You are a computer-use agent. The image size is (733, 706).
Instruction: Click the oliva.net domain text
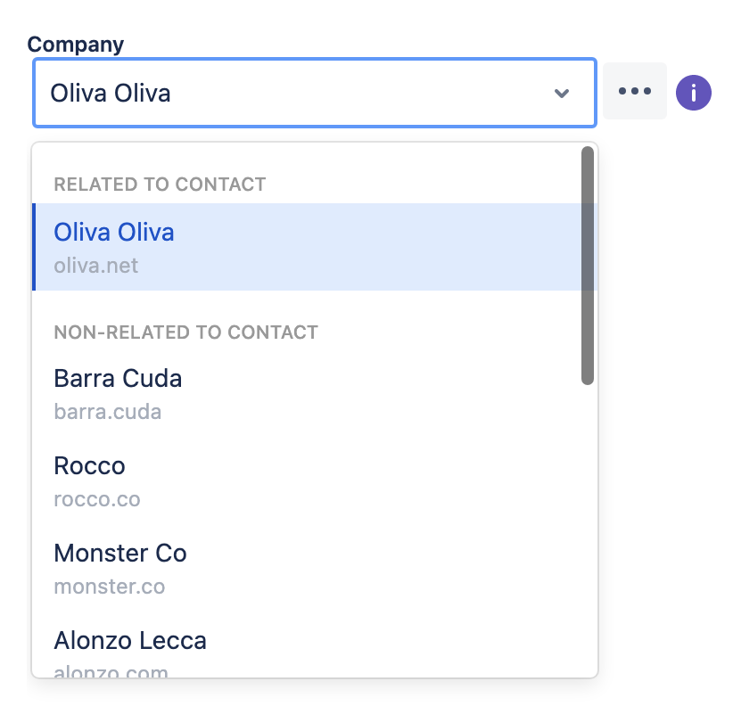pos(96,266)
